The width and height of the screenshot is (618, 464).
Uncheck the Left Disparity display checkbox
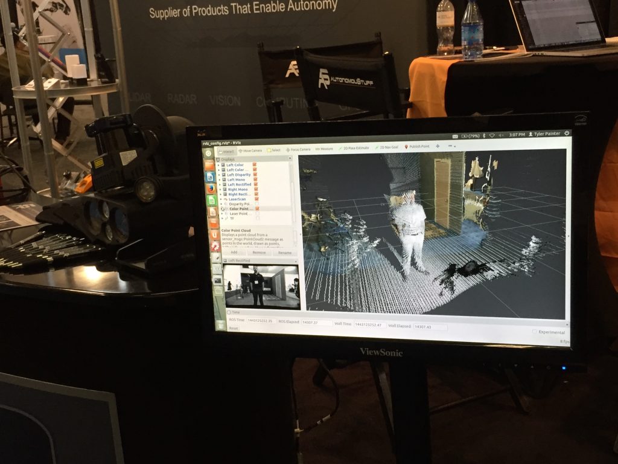click(x=255, y=175)
